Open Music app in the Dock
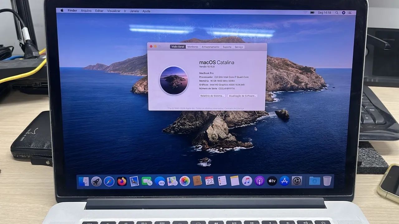The height and width of the screenshot is (224, 399). tap(247, 181)
